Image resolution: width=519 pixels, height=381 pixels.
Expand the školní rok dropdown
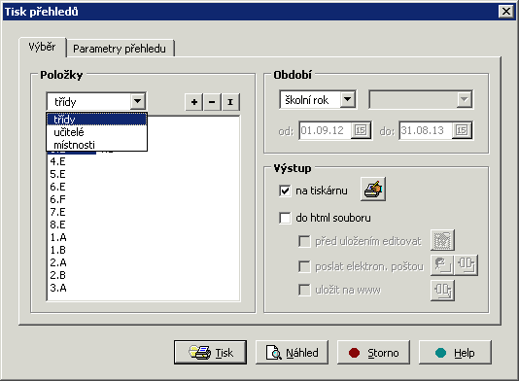click(348, 99)
